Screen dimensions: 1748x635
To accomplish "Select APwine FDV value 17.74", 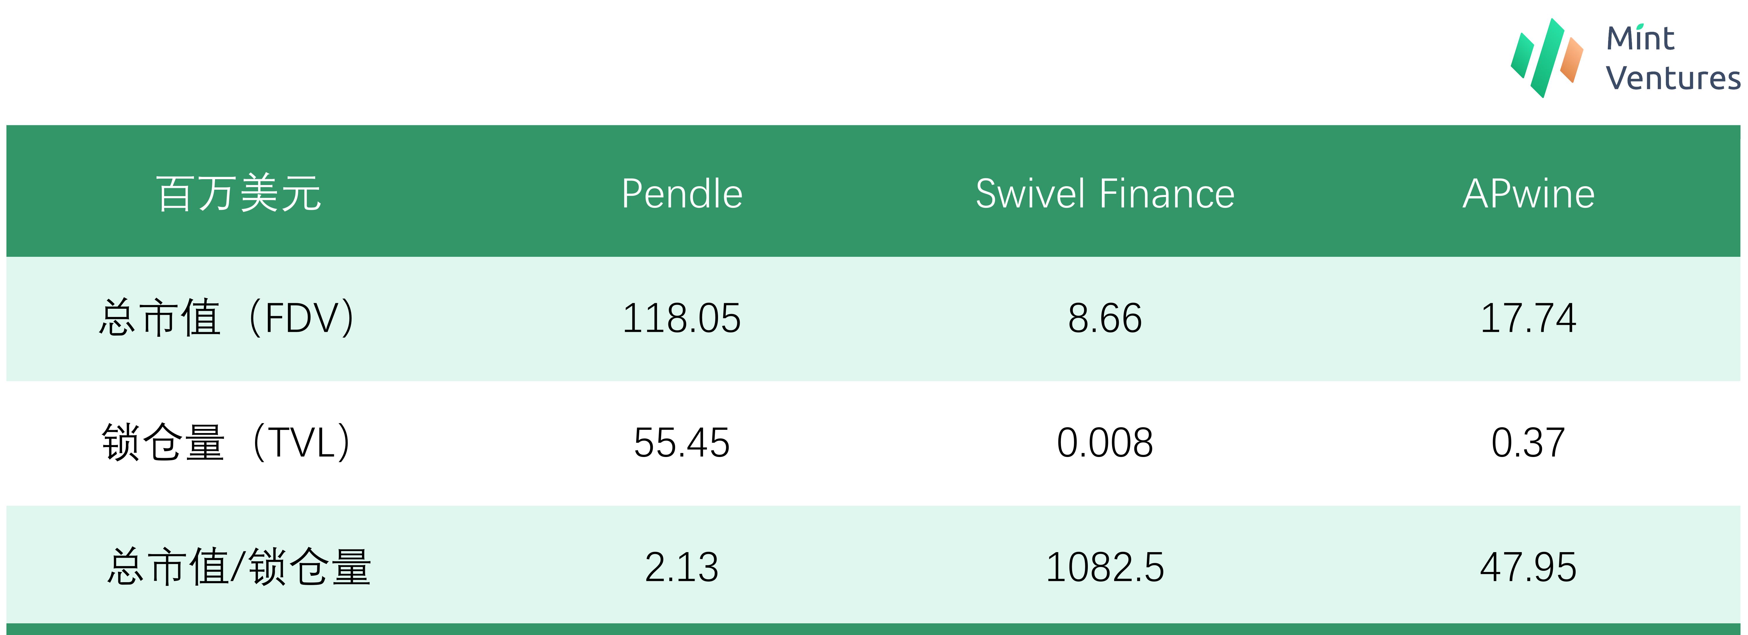I will [x=1528, y=318].
